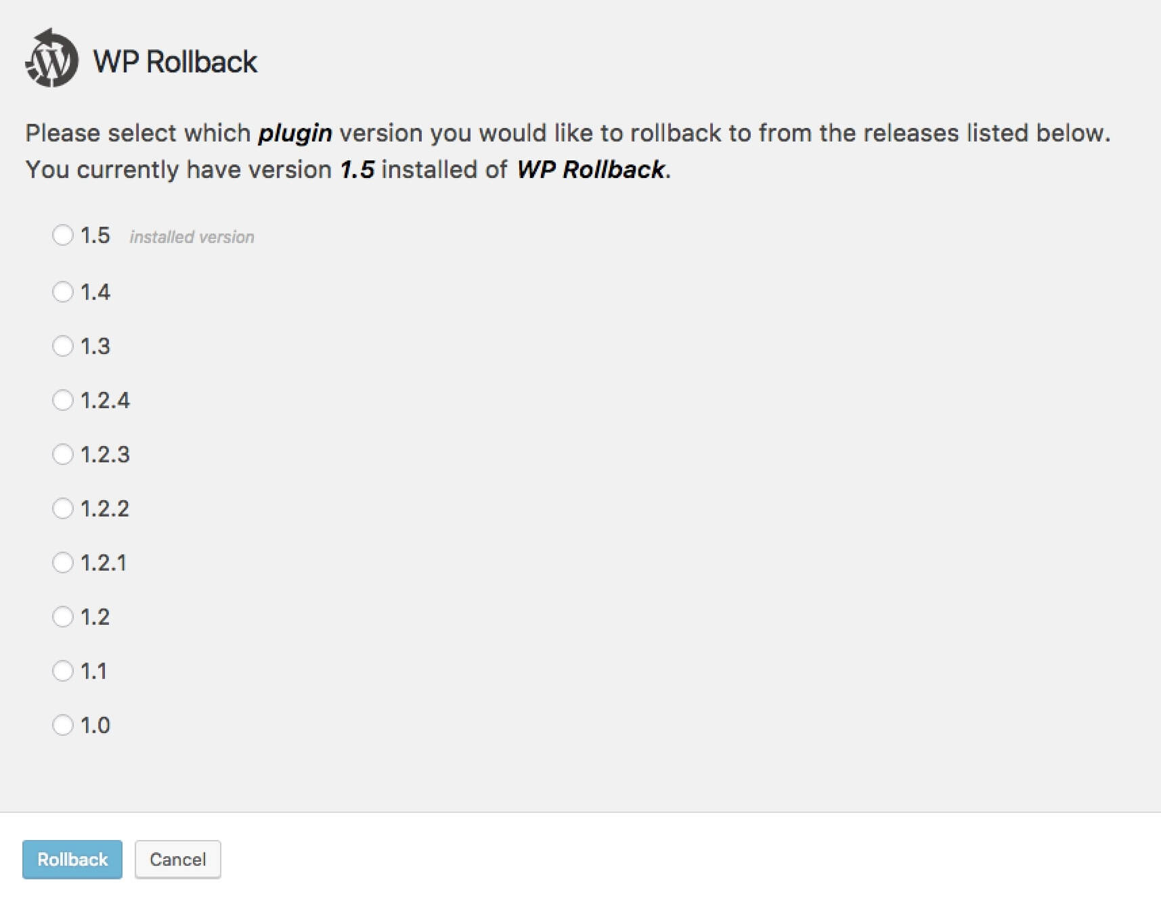Cancel the rollback operation

pyautogui.click(x=178, y=860)
